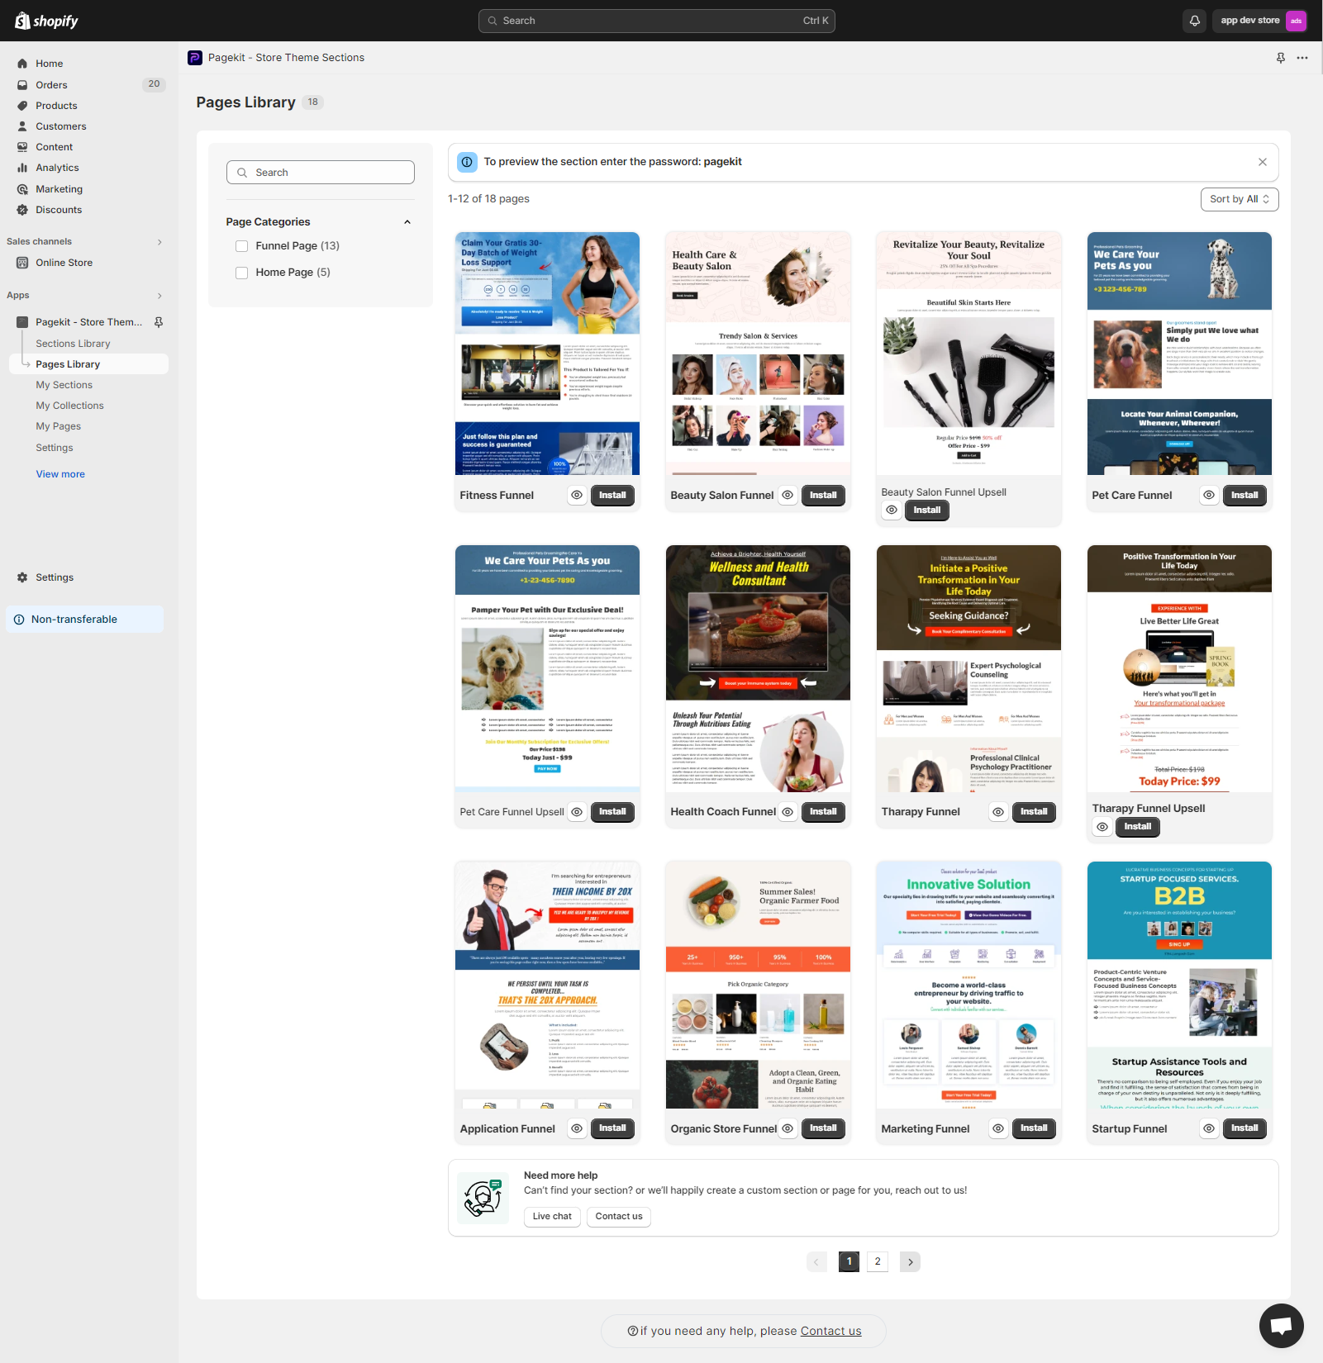Go to page 2 of results

point(878,1261)
